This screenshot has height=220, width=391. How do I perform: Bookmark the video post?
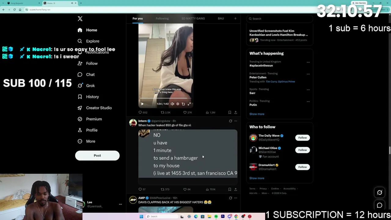click(230, 112)
